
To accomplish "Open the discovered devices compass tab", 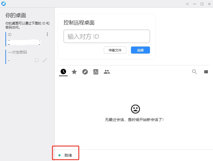I will pyautogui.click(x=85, y=72).
